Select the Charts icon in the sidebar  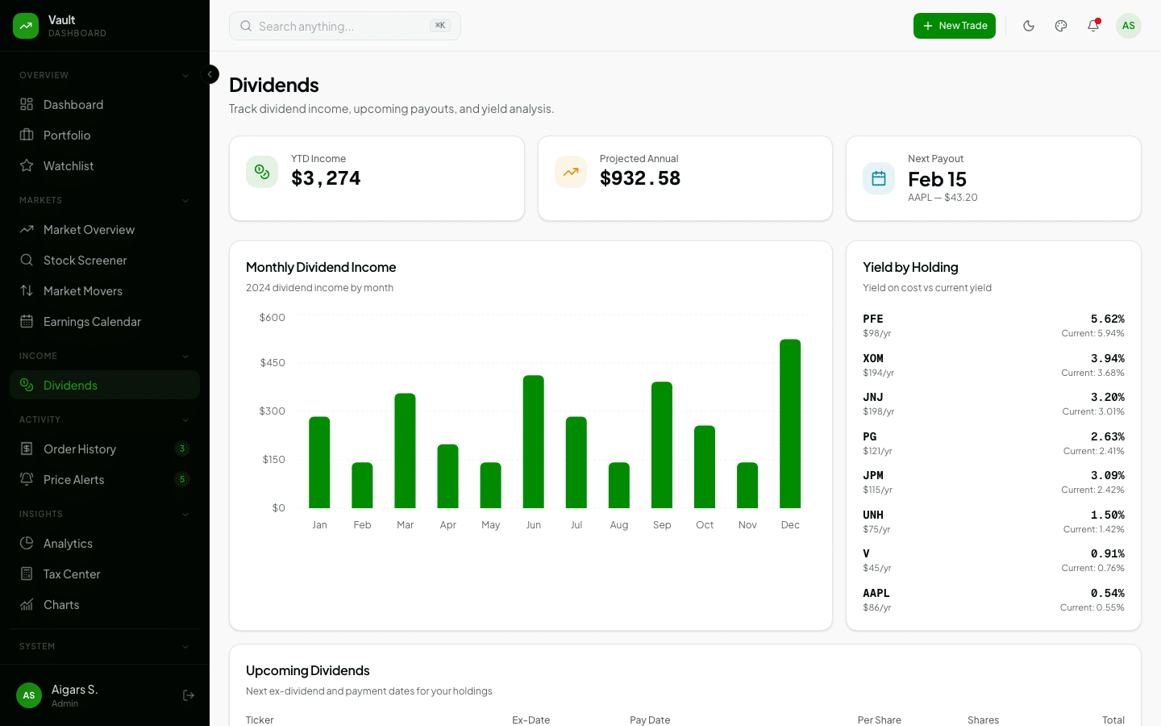tap(28, 604)
